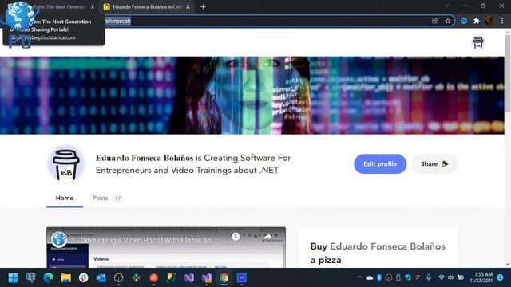
Task: Click the microphone tray icon
Action: (429, 277)
